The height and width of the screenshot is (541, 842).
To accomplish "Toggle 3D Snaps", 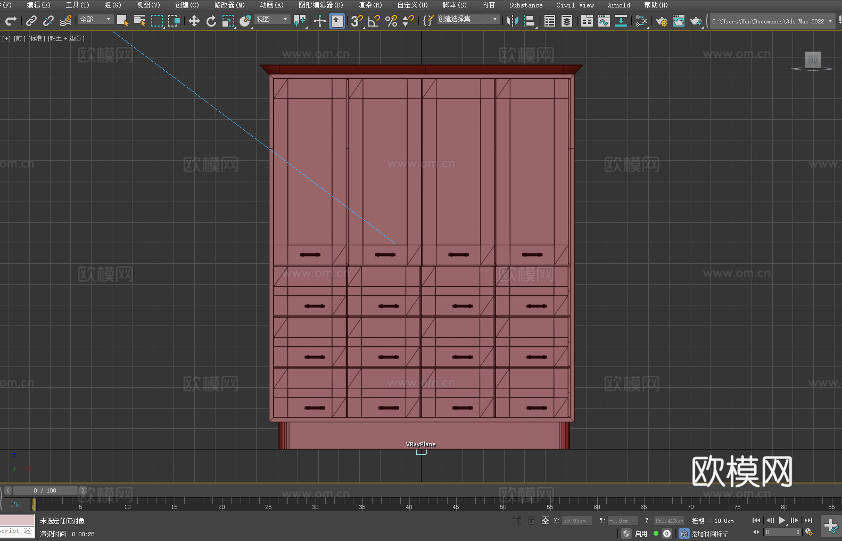I will coord(357,21).
